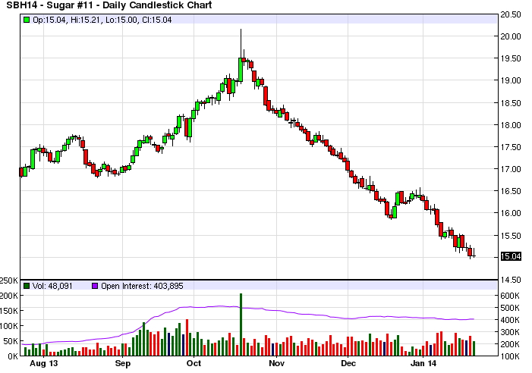This screenshot has width=532, height=373.
Task: Click the Jan 14 date axis label
Action: (423, 363)
